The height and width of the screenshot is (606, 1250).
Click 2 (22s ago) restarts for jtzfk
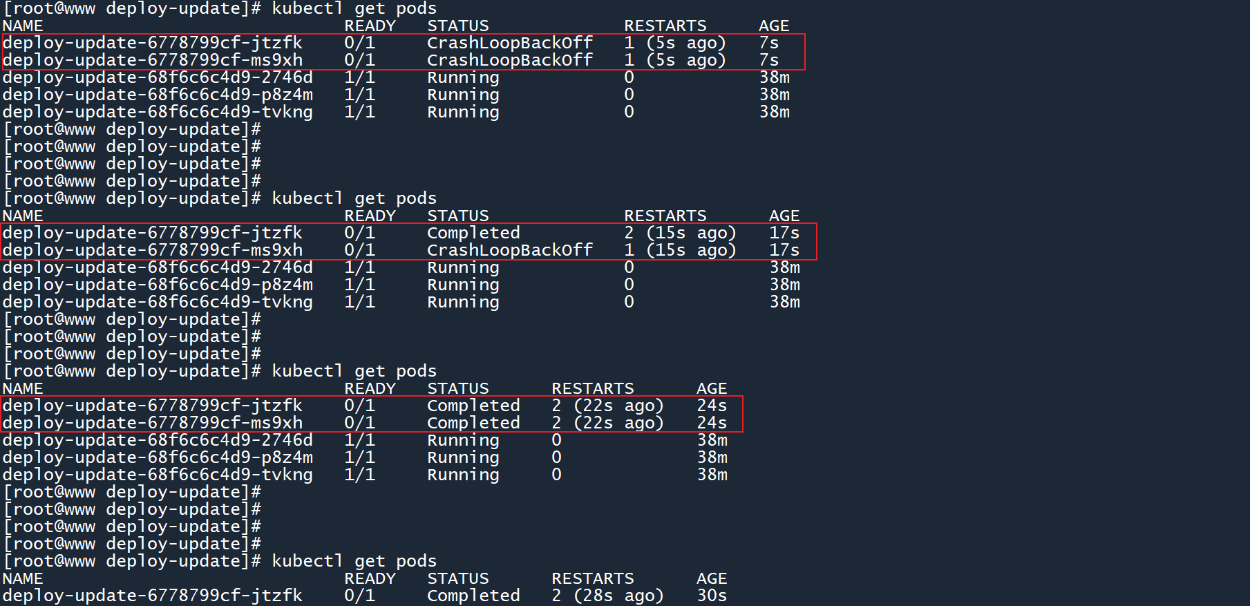[607, 406]
